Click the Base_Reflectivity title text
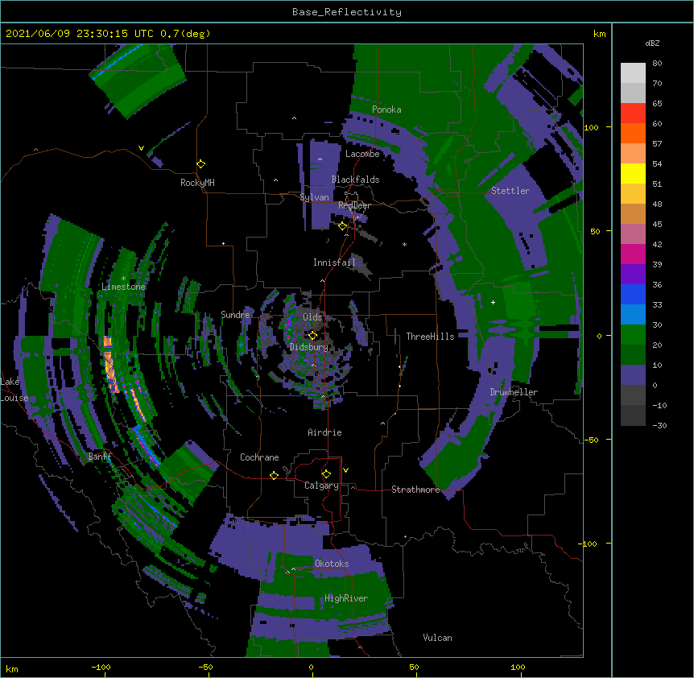694x678 pixels. 347,12
